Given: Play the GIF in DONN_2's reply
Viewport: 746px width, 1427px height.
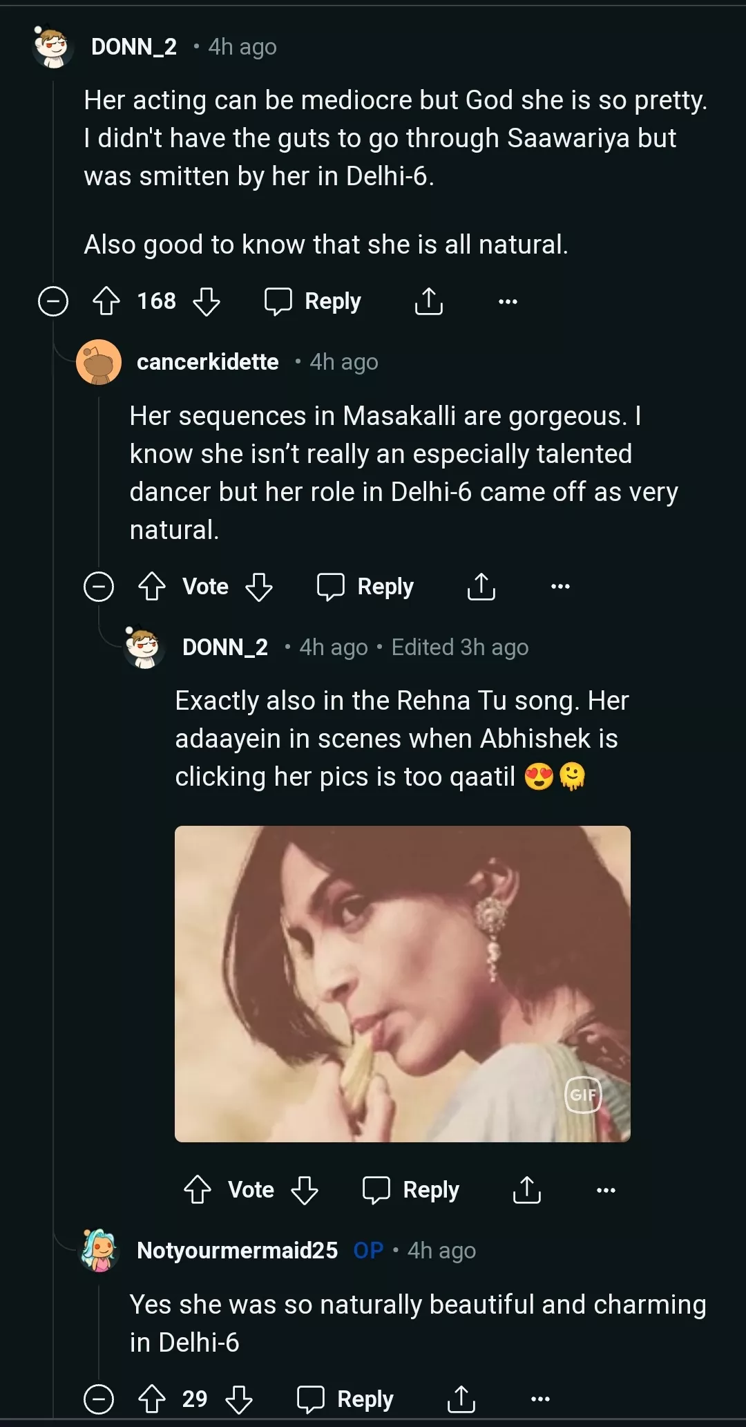Looking at the screenshot, I should click(402, 983).
